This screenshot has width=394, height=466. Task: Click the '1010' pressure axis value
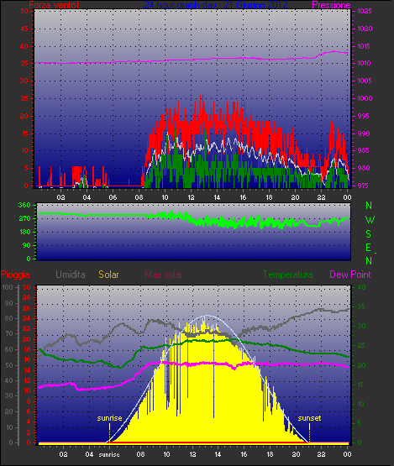click(365, 63)
